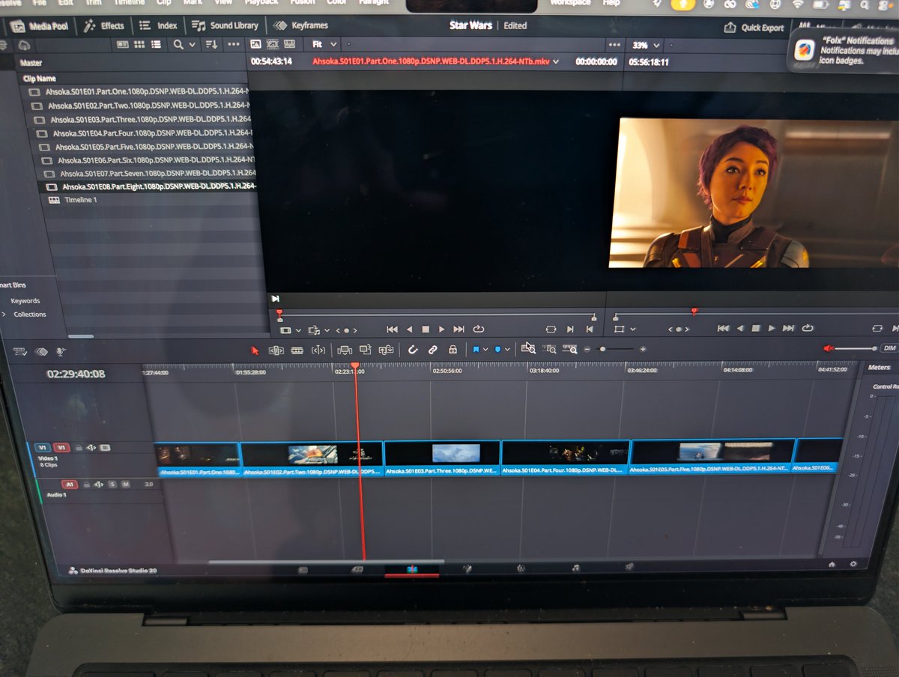Viewport: 899px width, 677px height.
Task: Click timeline zoom out minus button
Action: point(588,350)
